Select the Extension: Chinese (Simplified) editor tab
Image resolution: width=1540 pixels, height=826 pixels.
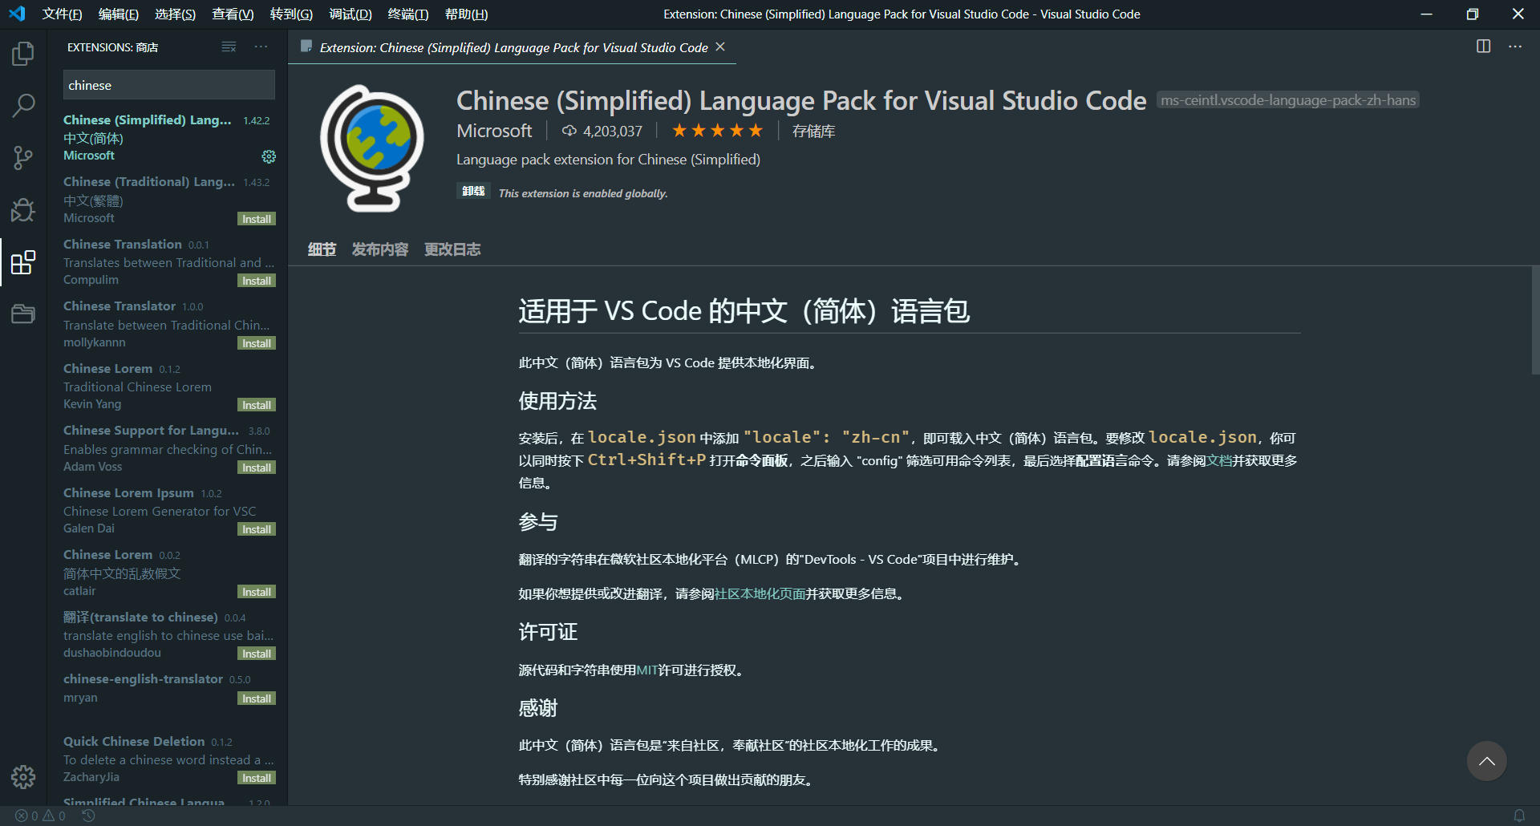[513, 47]
